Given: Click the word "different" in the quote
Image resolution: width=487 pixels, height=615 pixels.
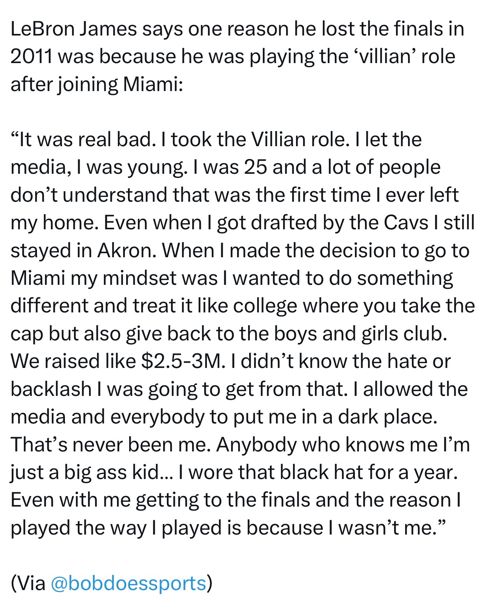Looking at the screenshot, I should [49, 306].
